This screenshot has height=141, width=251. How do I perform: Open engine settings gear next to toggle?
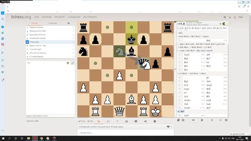[220, 23]
